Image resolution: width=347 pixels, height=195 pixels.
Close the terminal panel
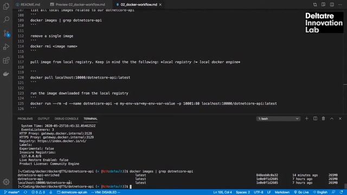[340, 119]
